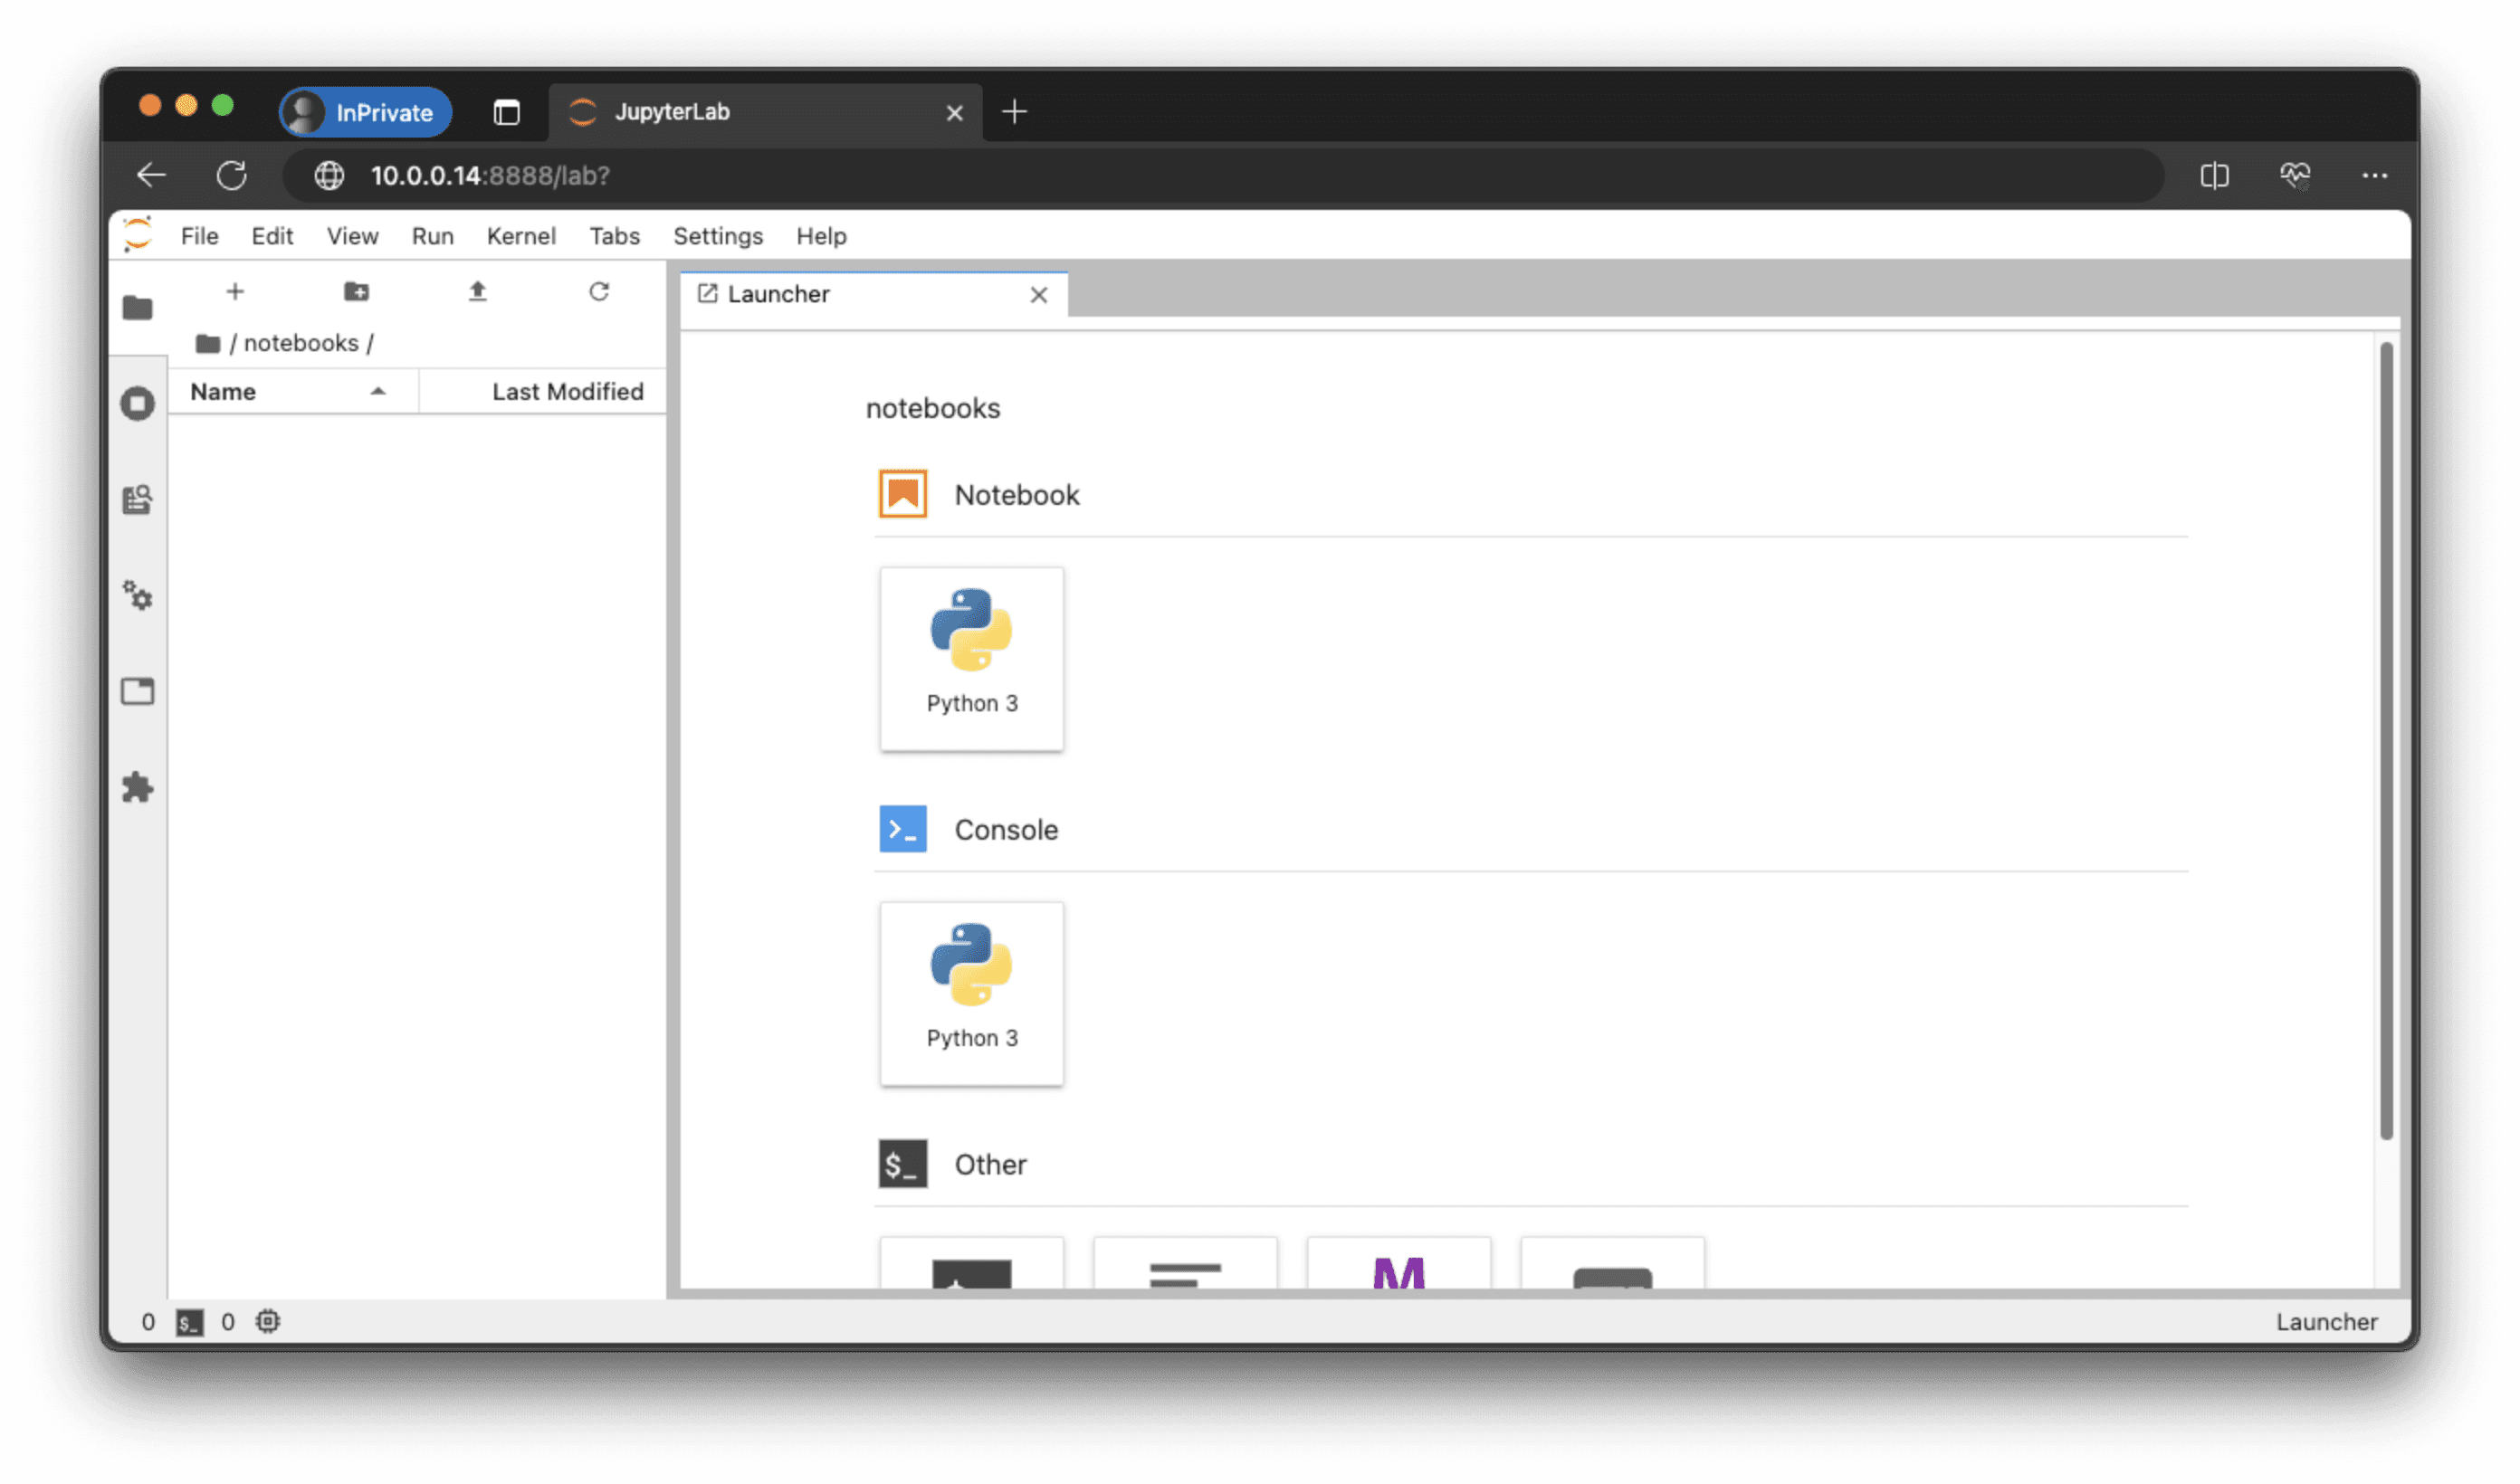This screenshot has width=2520, height=1484.
Task: Open the Terminal launcher card
Action: pyautogui.click(x=972, y=1263)
